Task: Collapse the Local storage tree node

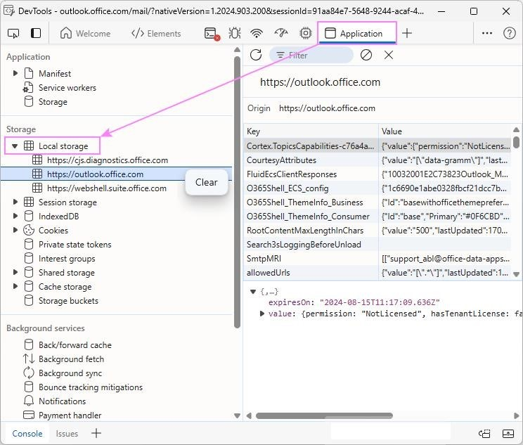Action: pyautogui.click(x=15, y=146)
